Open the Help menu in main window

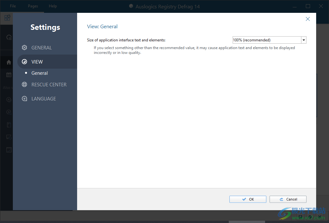(x=53, y=6)
